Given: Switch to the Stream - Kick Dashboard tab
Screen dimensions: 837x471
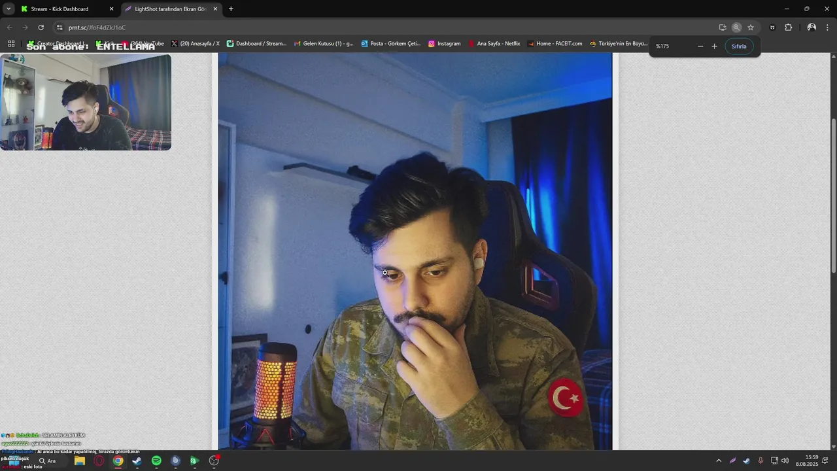Looking at the screenshot, I should click(68, 9).
